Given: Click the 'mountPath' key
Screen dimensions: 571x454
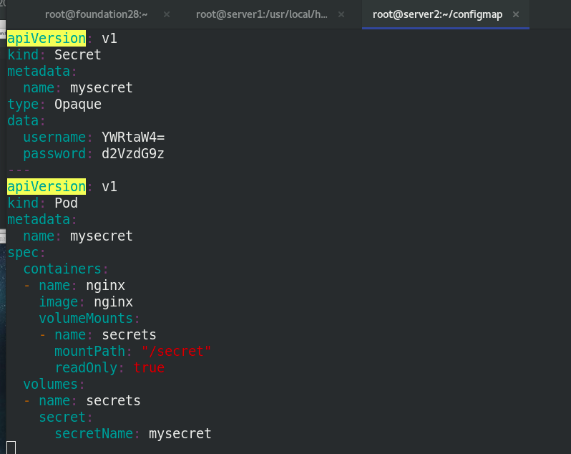Looking at the screenshot, I should click(90, 352).
